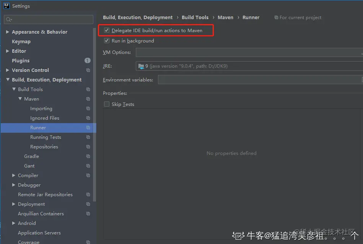363x244 pixels.
Task: Open Plugins settings page
Action: coord(21,61)
